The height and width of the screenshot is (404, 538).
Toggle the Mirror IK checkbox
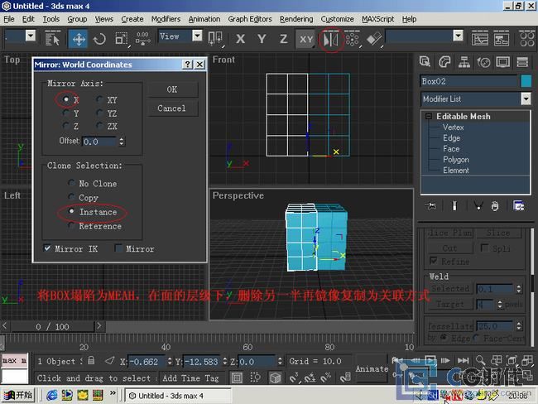(47, 248)
